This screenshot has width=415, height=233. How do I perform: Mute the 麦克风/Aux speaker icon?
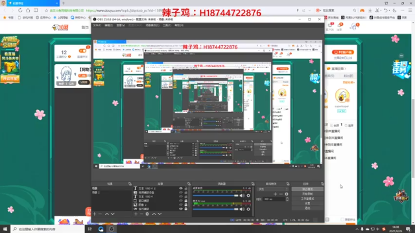point(242,209)
